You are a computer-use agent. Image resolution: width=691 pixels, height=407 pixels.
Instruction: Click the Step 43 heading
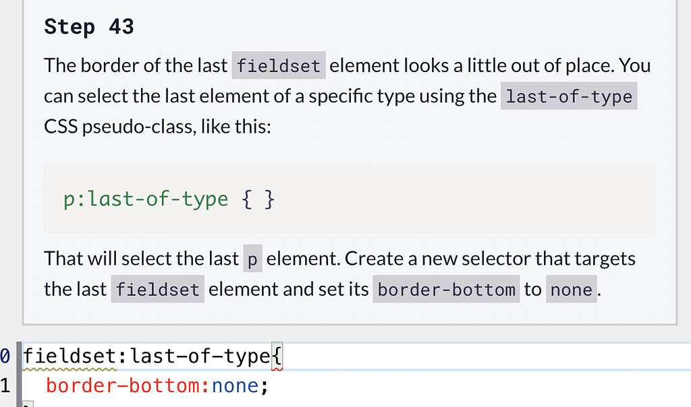[x=88, y=27]
